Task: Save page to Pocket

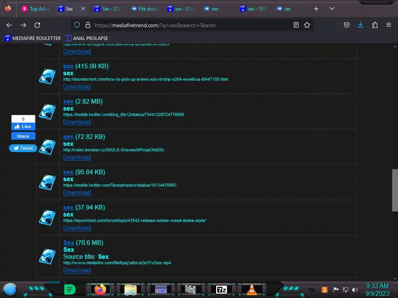Action: click(x=347, y=25)
